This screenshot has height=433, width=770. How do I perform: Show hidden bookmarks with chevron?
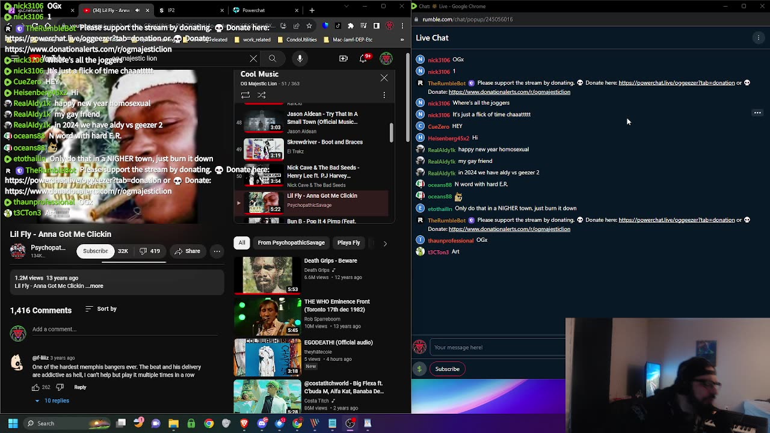[402, 40]
